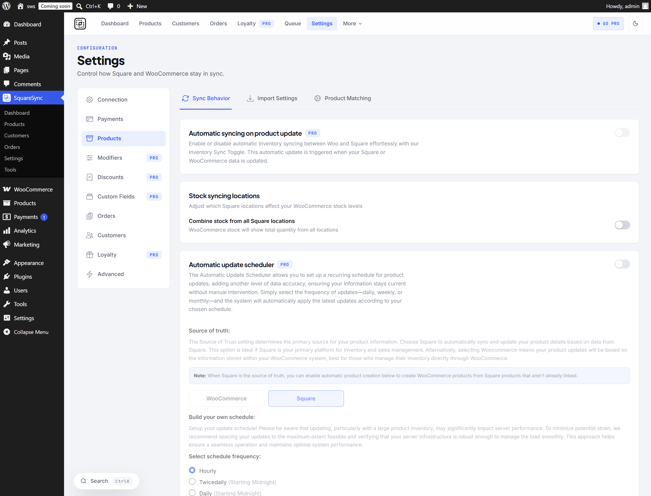Open Users in WP menu
This screenshot has width=651, height=496.
(32, 291)
